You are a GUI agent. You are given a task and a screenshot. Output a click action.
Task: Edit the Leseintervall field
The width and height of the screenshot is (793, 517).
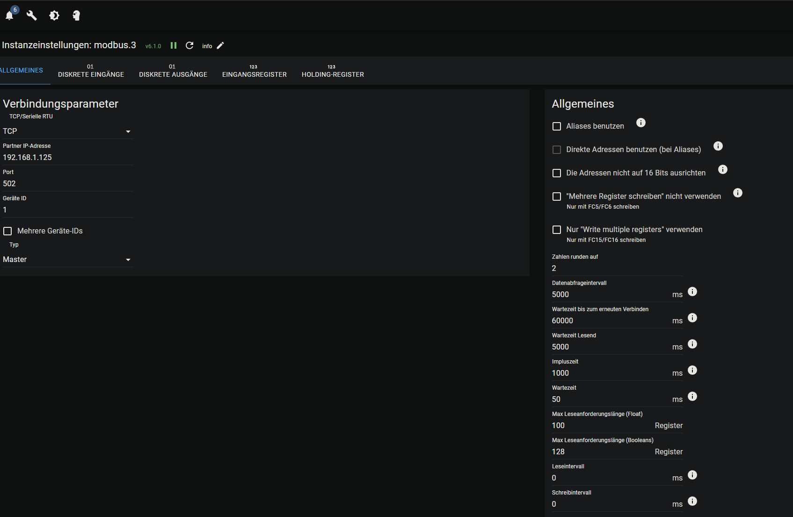(x=611, y=478)
